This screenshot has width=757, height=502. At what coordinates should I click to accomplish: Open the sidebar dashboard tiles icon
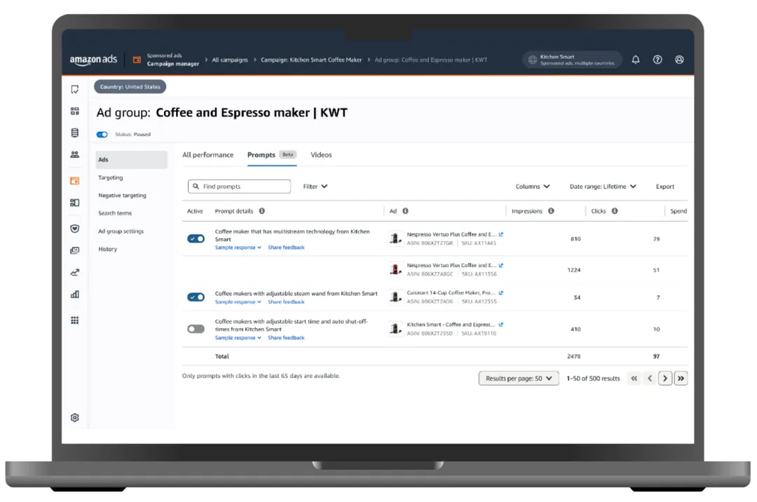[x=75, y=111]
